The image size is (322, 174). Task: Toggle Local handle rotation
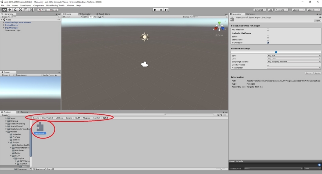[54, 10]
